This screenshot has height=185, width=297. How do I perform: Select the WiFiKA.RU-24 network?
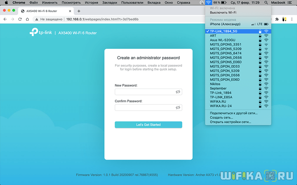pos(221,106)
